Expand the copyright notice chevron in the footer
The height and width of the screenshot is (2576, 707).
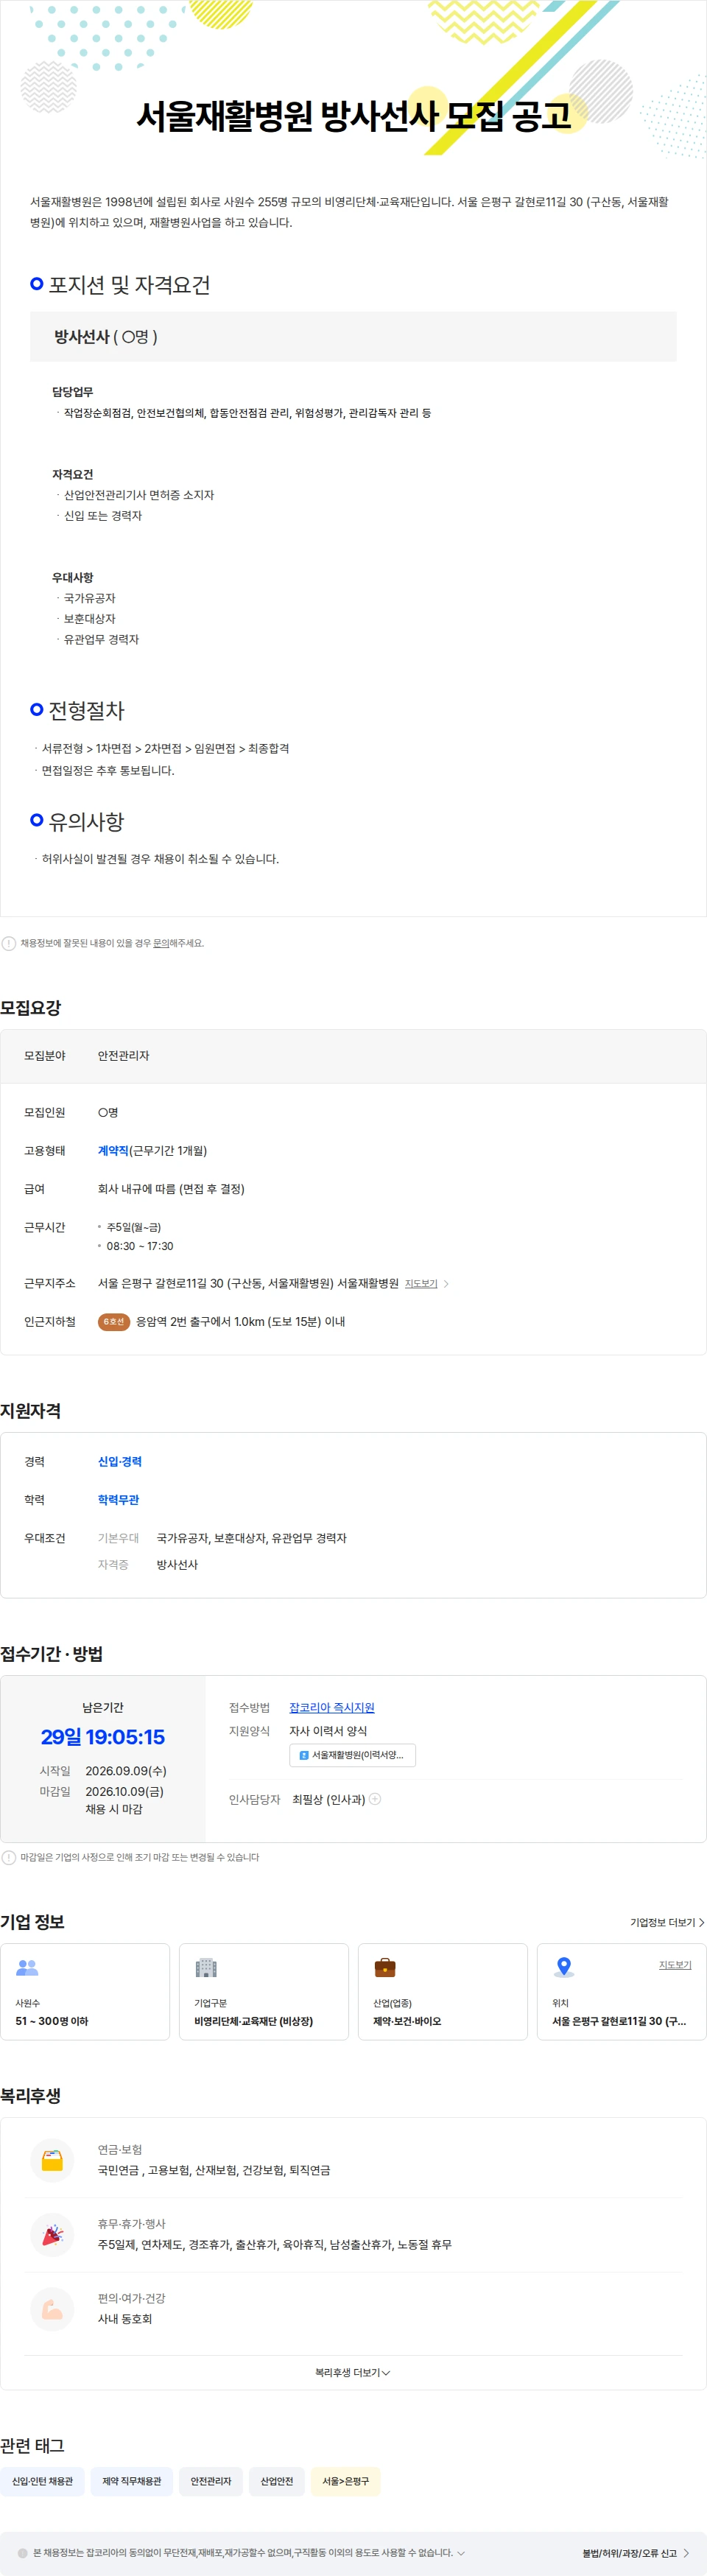[x=461, y=2553]
